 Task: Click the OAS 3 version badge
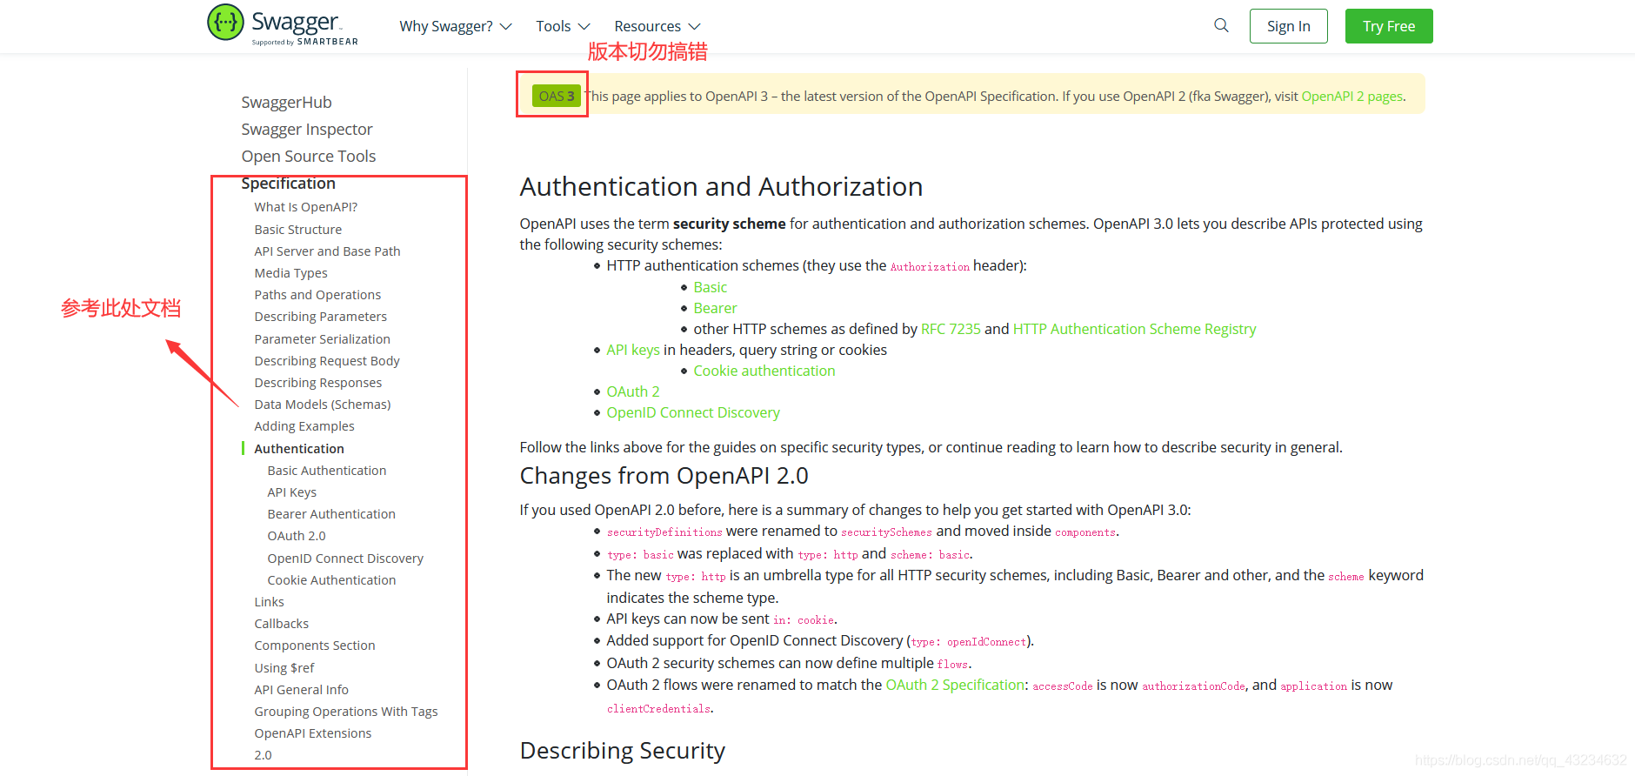[556, 96]
